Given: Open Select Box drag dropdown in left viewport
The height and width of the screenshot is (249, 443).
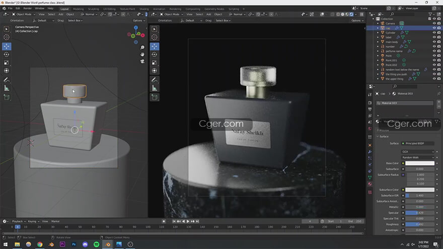Looking at the screenshot, I should coord(75,21).
